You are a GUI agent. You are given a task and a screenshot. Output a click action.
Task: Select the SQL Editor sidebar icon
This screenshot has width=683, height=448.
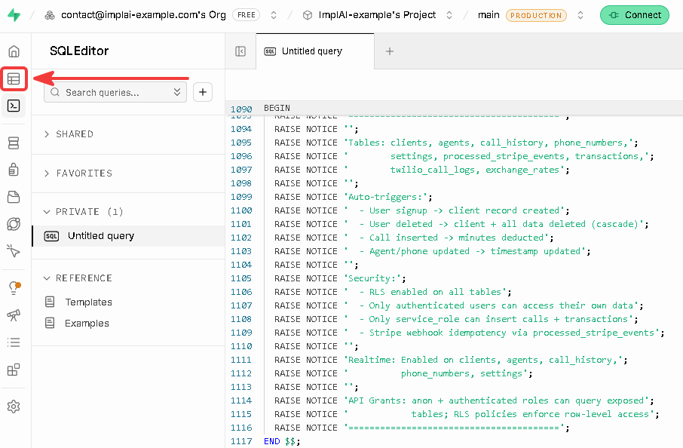click(x=14, y=106)
